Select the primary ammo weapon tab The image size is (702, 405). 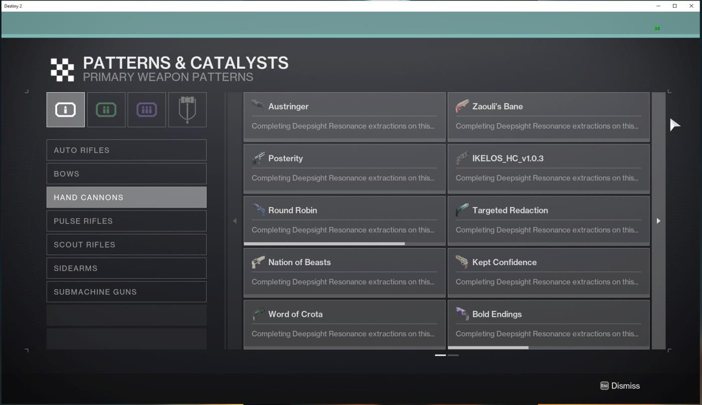(x=66, y=110)
